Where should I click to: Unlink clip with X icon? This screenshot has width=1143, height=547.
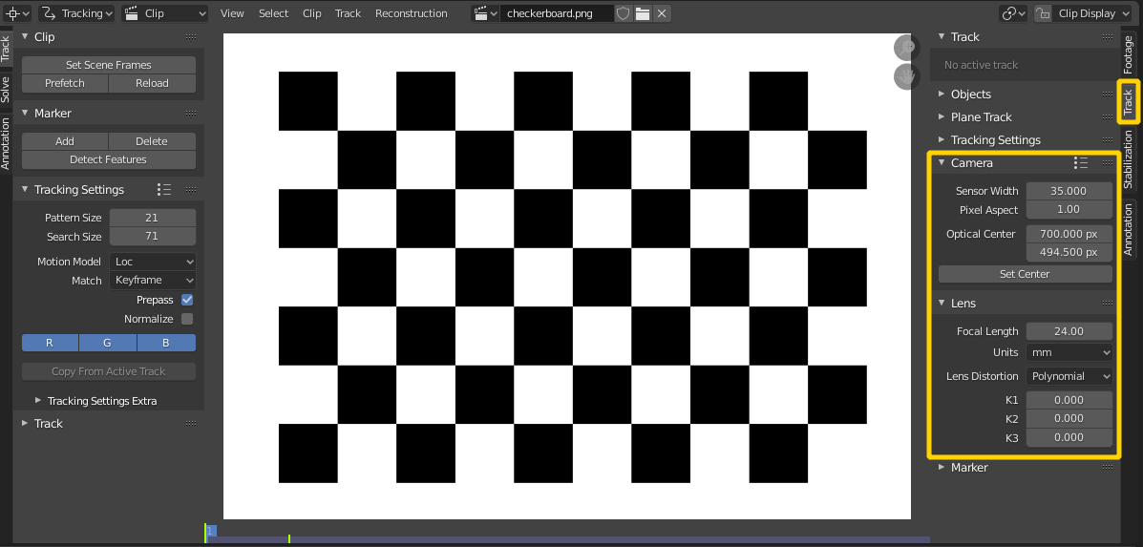[661, 13]
